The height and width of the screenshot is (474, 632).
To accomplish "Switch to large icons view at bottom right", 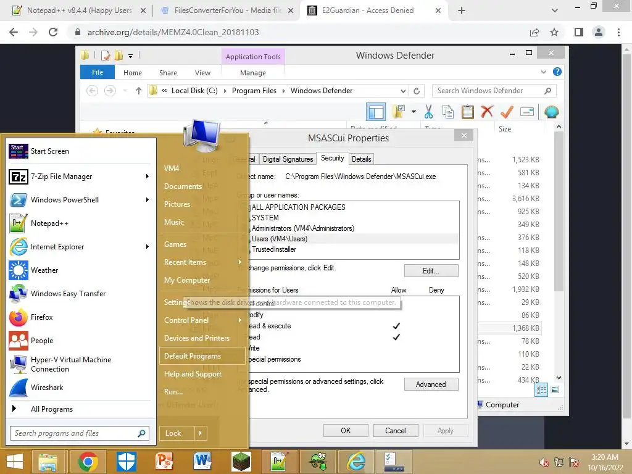I will coord(555,389).
